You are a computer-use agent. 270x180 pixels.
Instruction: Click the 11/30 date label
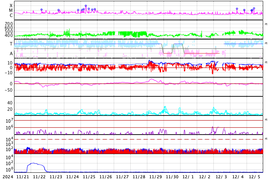tap(172, 177)
